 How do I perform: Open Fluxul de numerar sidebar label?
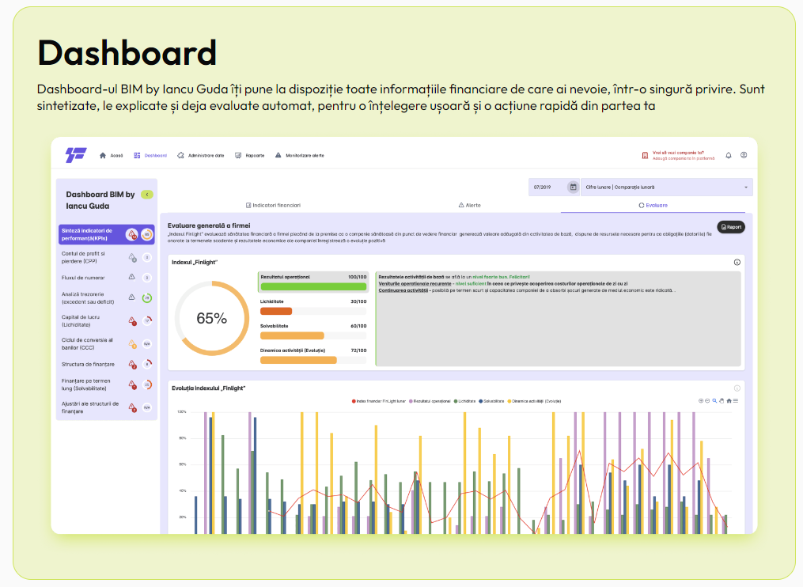[83, 278]
